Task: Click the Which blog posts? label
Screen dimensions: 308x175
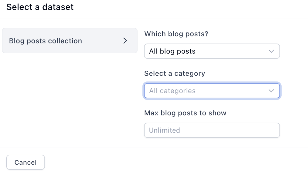Action: tap(176, 34)
